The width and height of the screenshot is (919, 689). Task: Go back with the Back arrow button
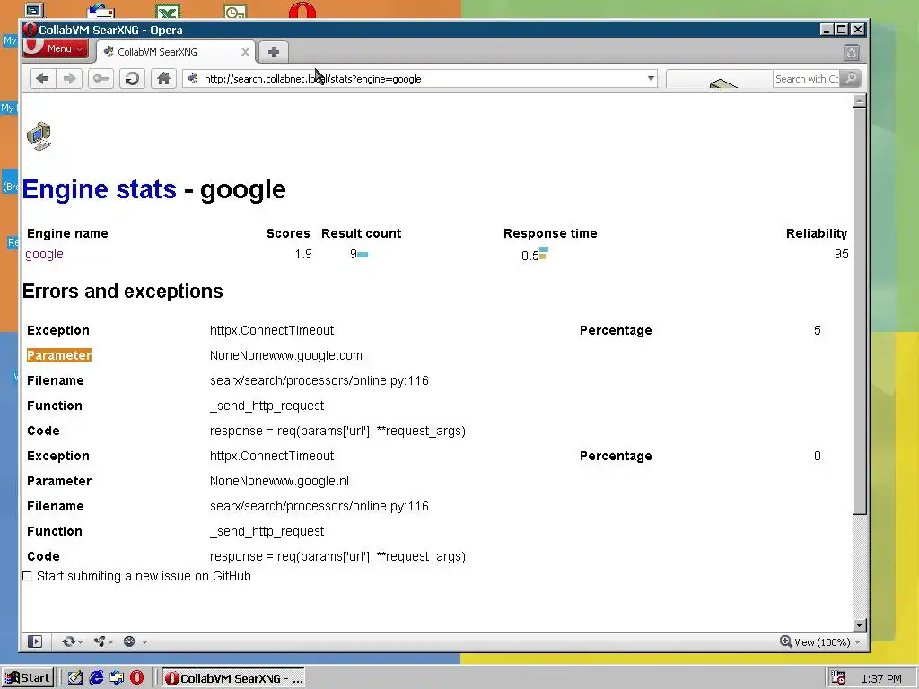(x=42, y=79)
